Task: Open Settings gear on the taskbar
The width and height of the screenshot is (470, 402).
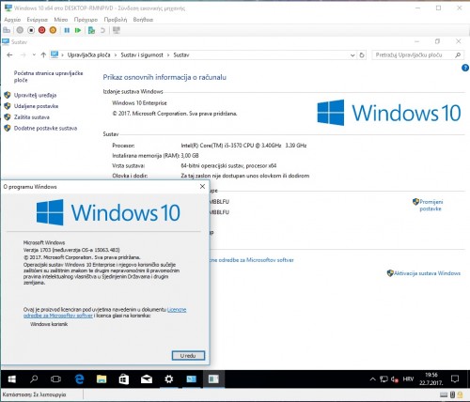Action: 169,379
